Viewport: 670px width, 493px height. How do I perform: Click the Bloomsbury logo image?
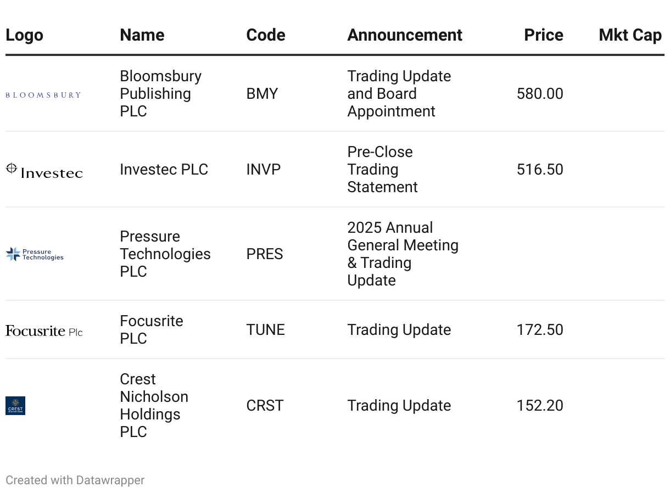click(x=43, y=95)
